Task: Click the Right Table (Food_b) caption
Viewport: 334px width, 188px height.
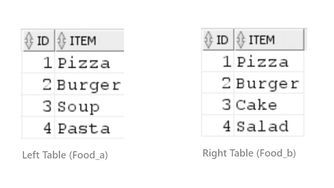Action: tap(249, 153)
